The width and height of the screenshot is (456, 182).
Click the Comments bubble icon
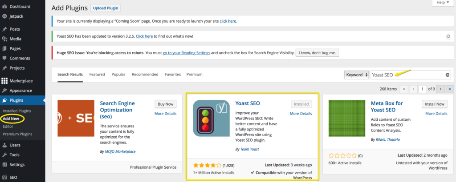point(4,58)
